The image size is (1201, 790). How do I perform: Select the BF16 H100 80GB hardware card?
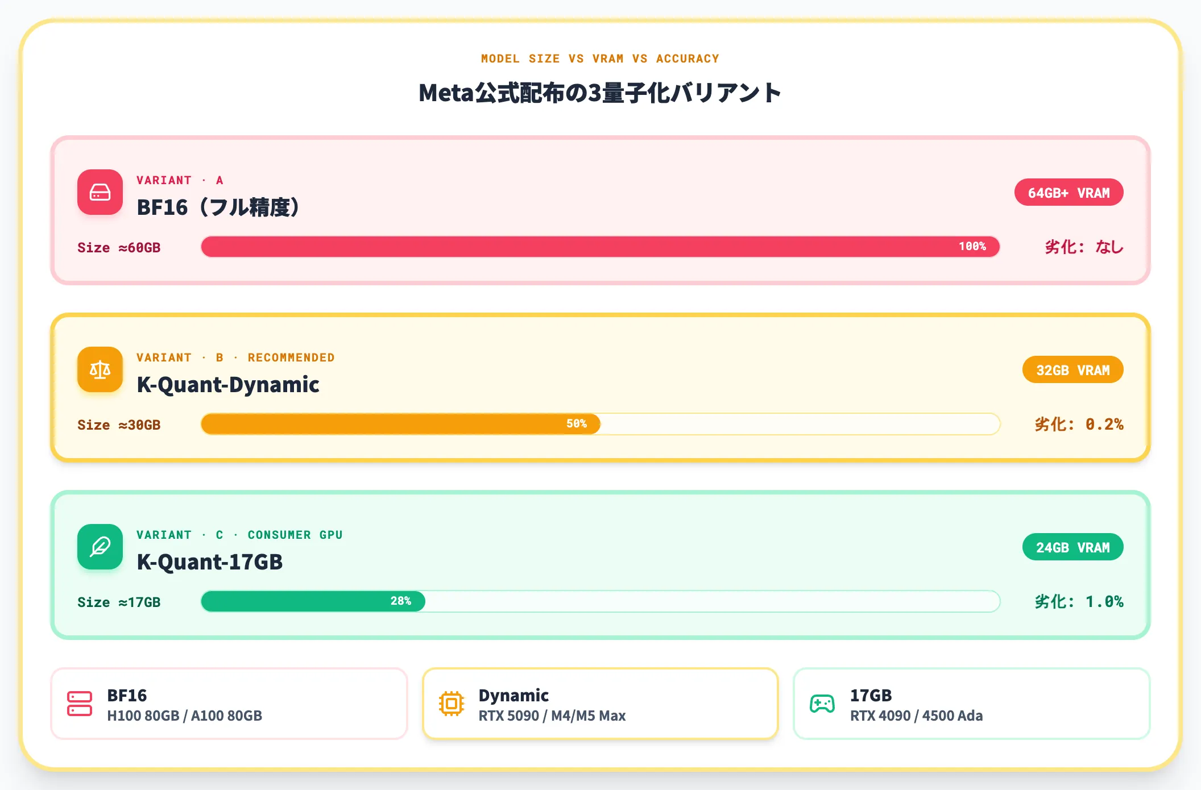(229, 704)
